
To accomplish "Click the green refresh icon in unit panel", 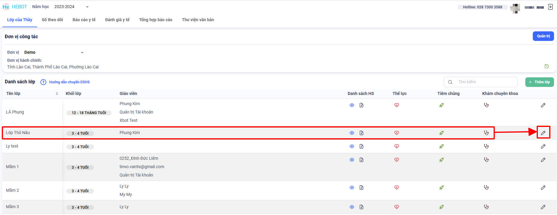I will pyautogui.click(x=547, y=66).
